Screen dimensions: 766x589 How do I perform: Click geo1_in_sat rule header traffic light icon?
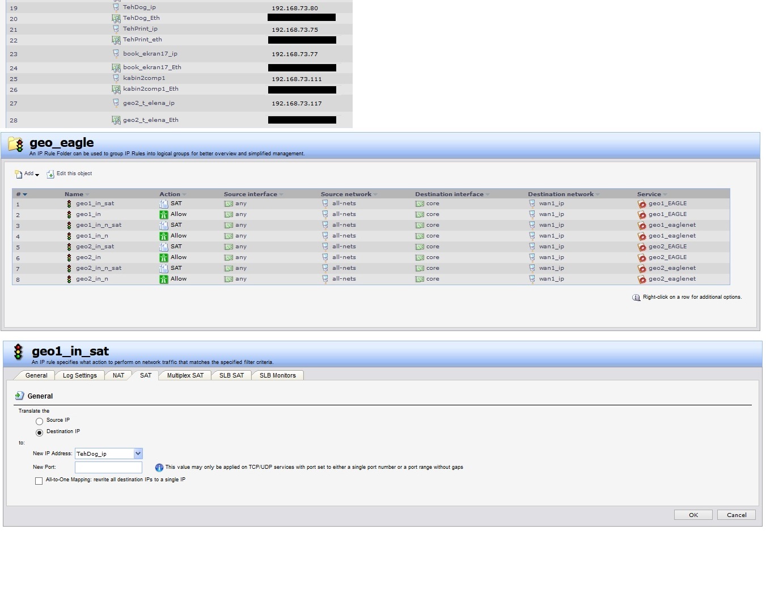(19, 352)
